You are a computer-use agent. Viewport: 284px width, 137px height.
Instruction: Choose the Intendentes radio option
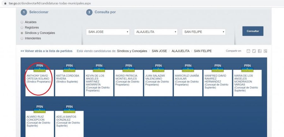coord(22,38)
